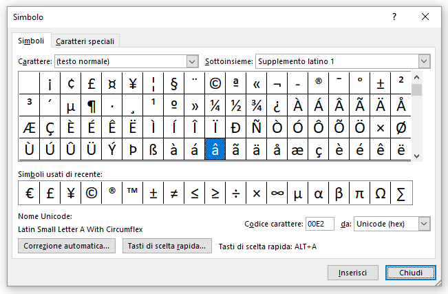
Task: Select the inverted question mark ¿
Action: (277, 105)
